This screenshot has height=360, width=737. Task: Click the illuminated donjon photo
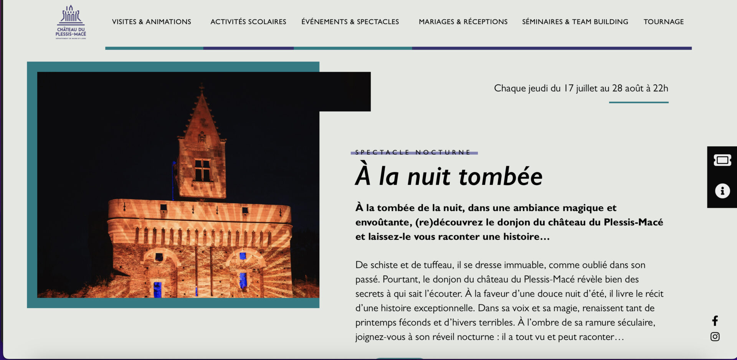178,185
